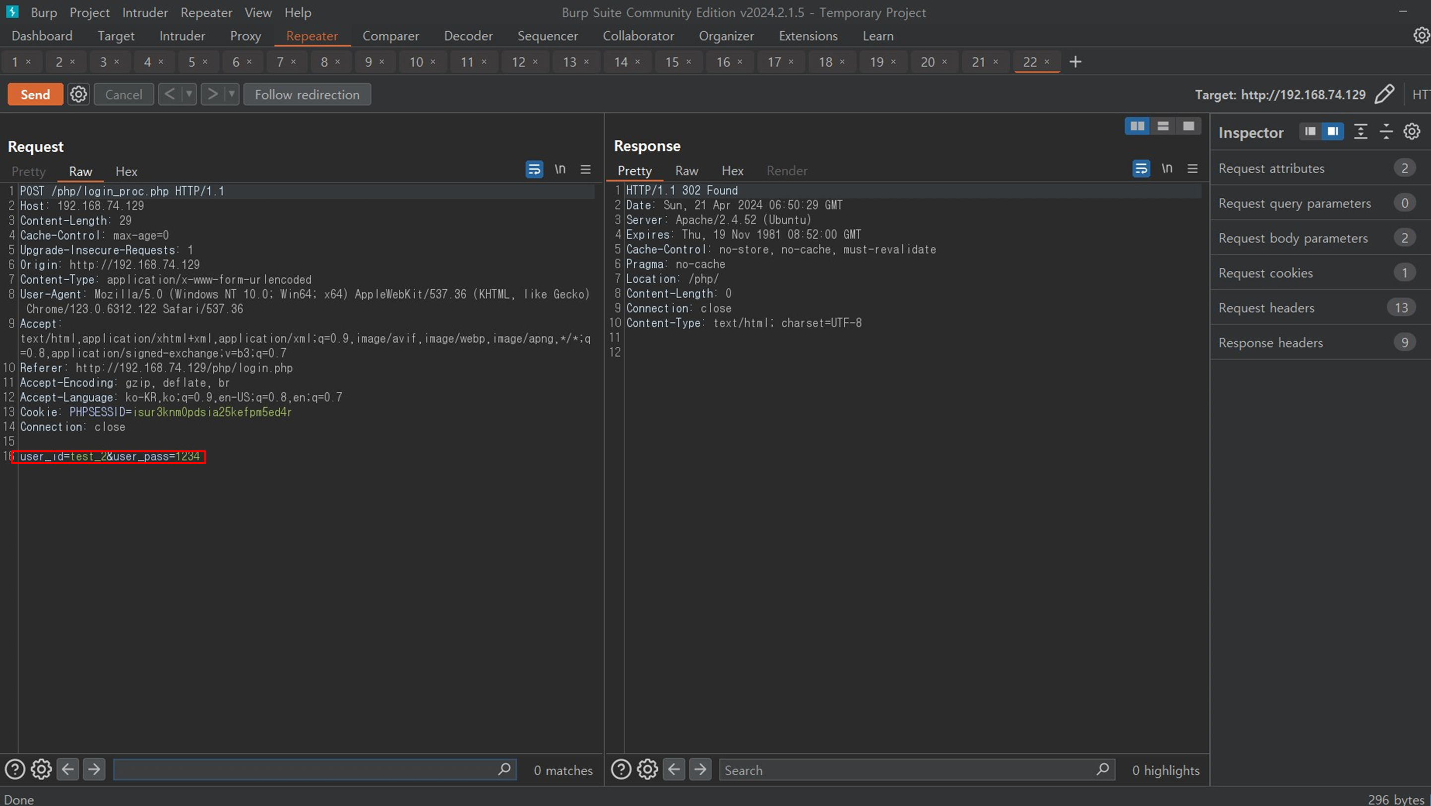Open the Burp menu
Viewport: 1431px width, 806px height.
pos(43,12)
